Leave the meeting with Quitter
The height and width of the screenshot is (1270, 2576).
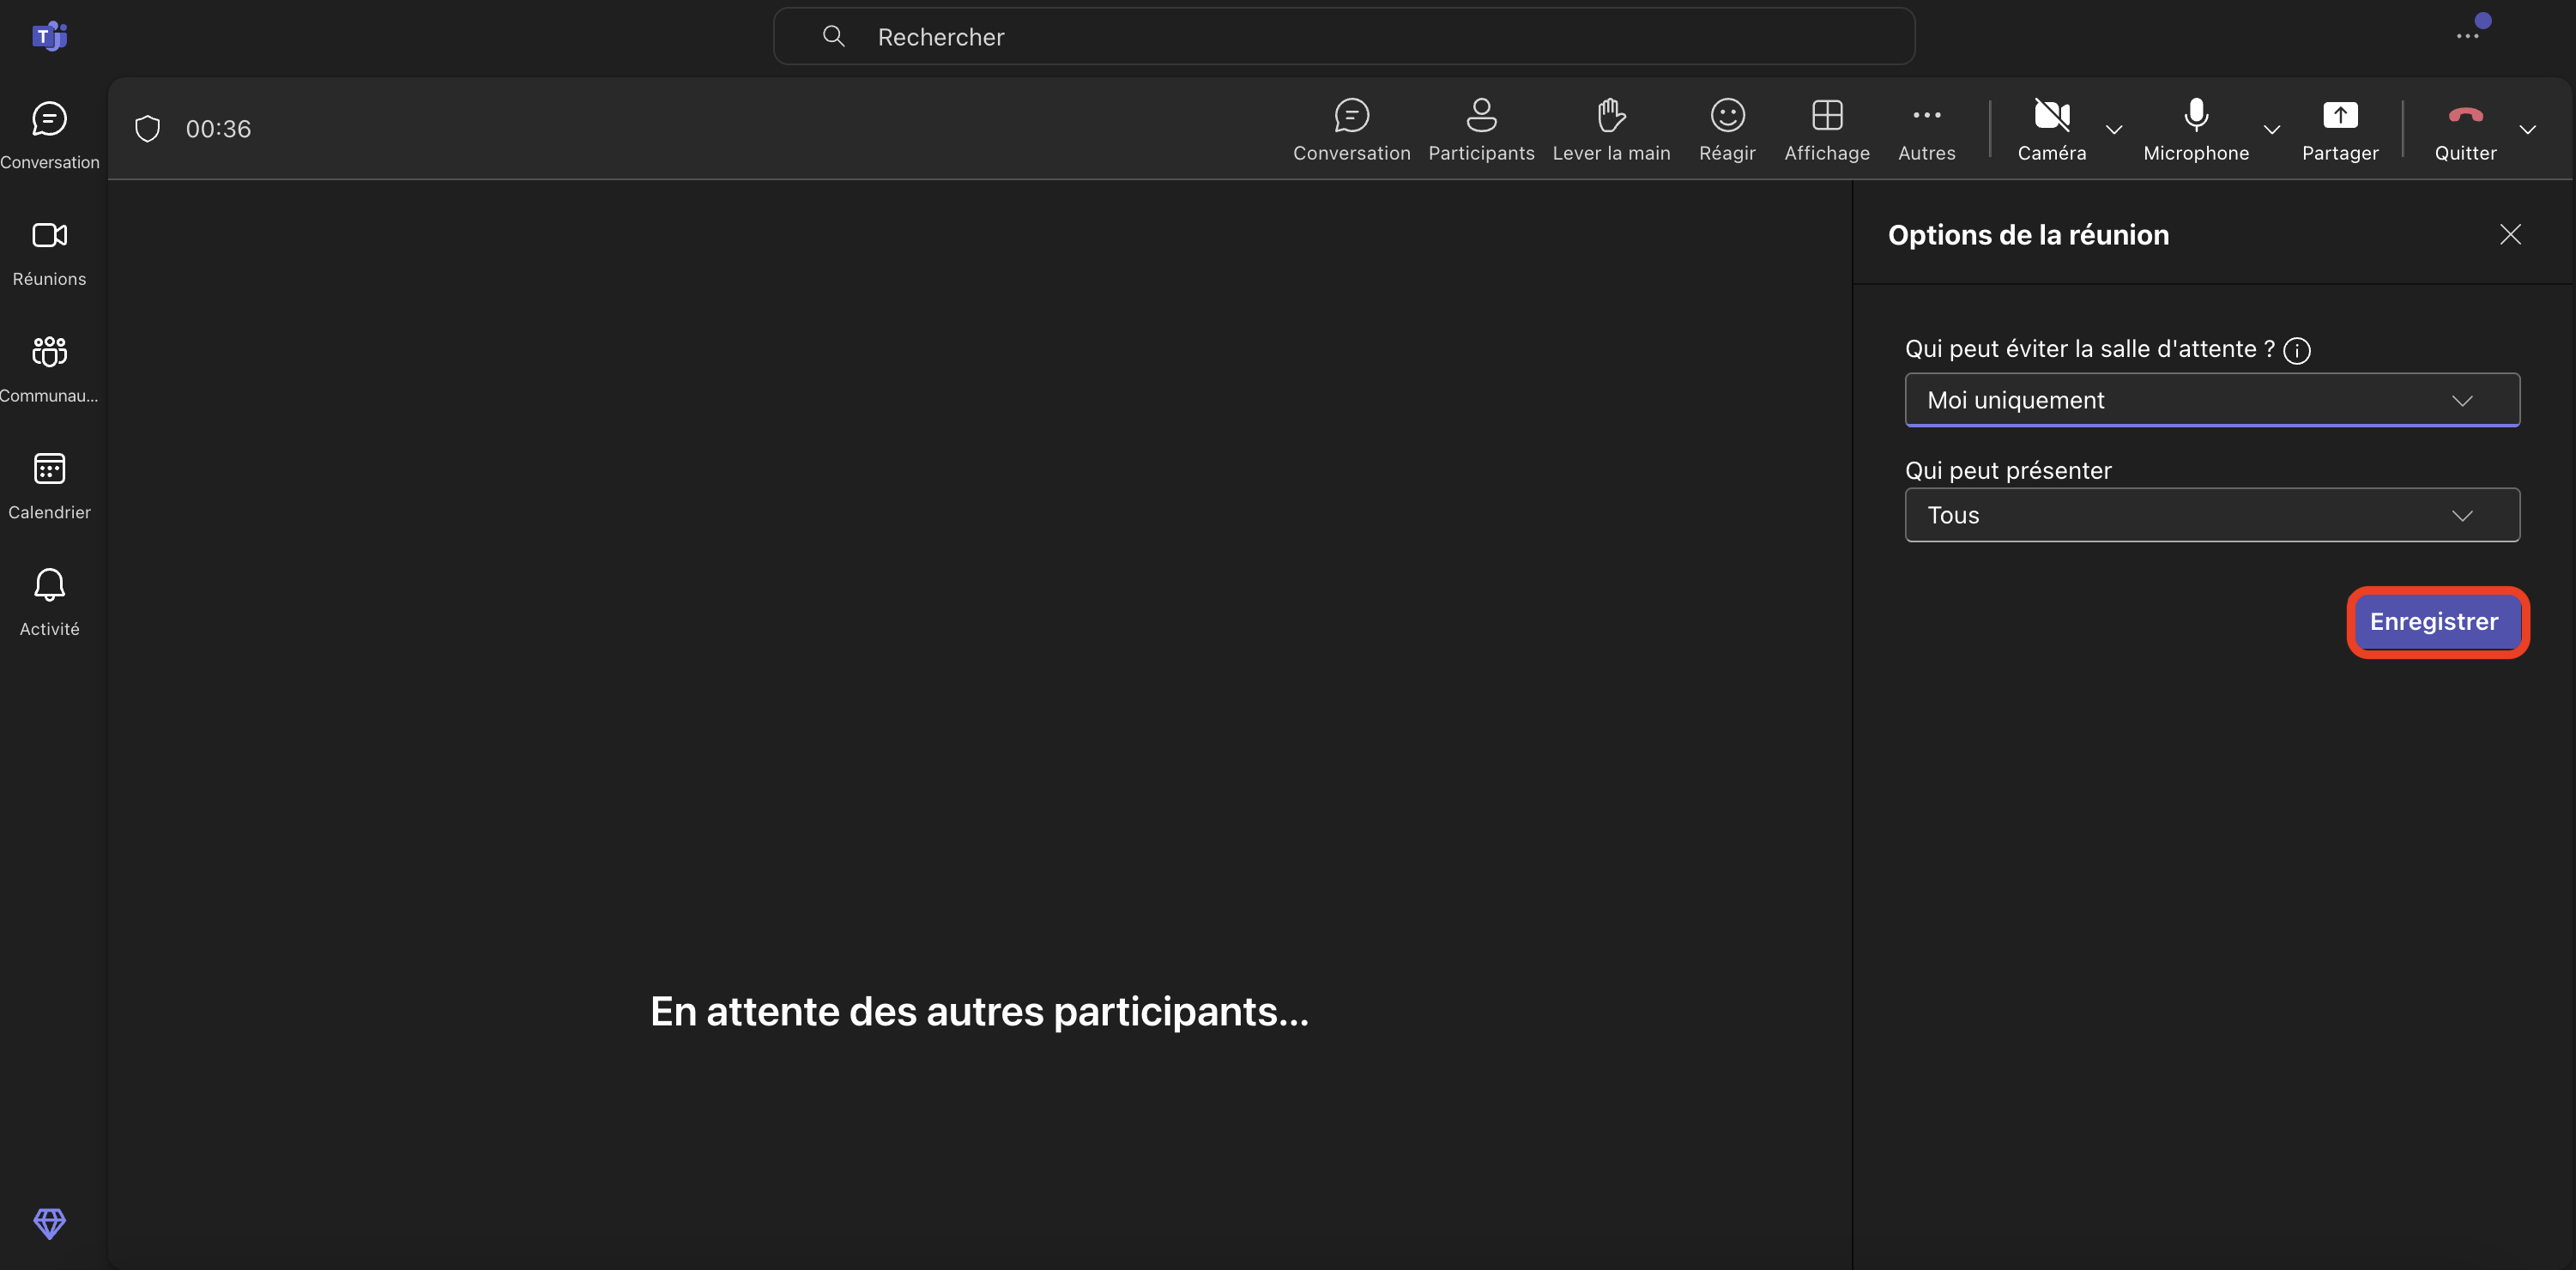[2465, 128]
